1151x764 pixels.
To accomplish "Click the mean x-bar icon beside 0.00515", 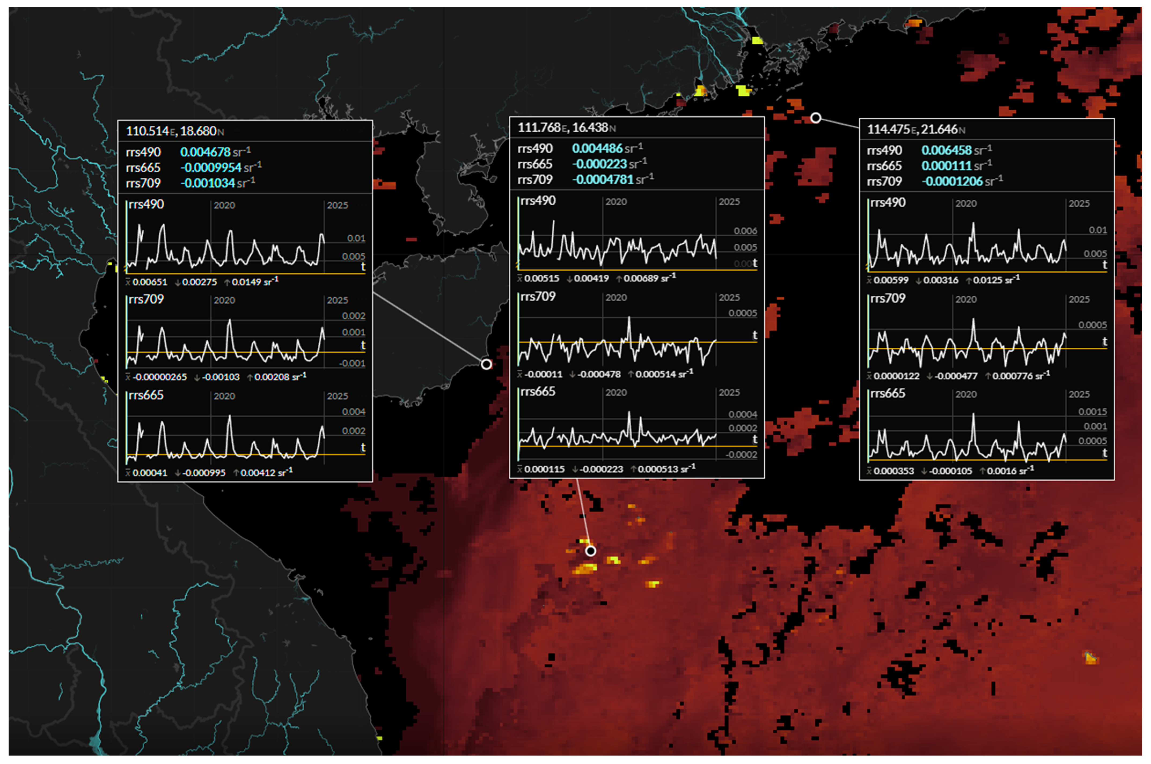I will 520,278.
